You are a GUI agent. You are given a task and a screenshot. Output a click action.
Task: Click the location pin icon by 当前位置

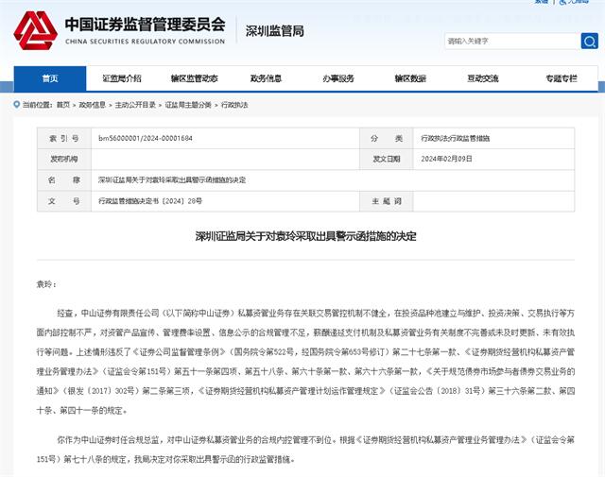[x=17, y=105]
